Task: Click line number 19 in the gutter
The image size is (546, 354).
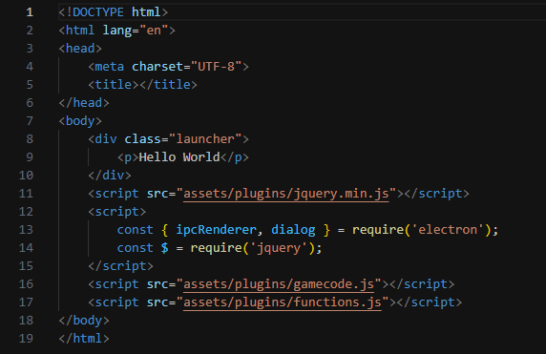Action: 26,339
